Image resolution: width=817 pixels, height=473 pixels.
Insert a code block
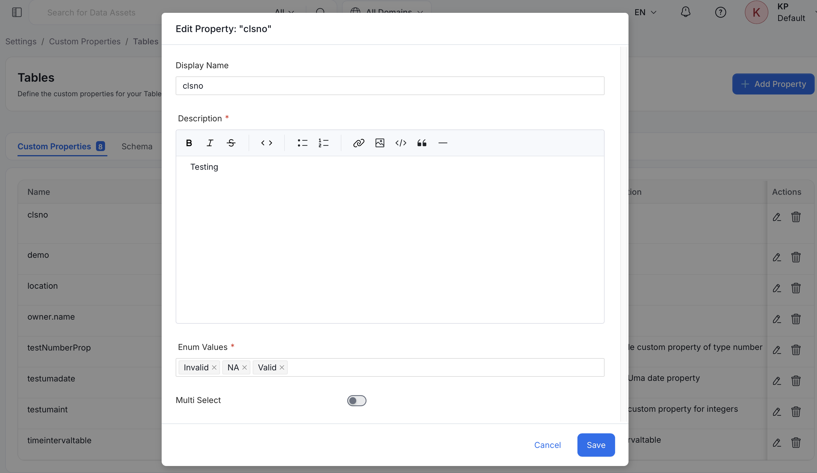[401, 143]
